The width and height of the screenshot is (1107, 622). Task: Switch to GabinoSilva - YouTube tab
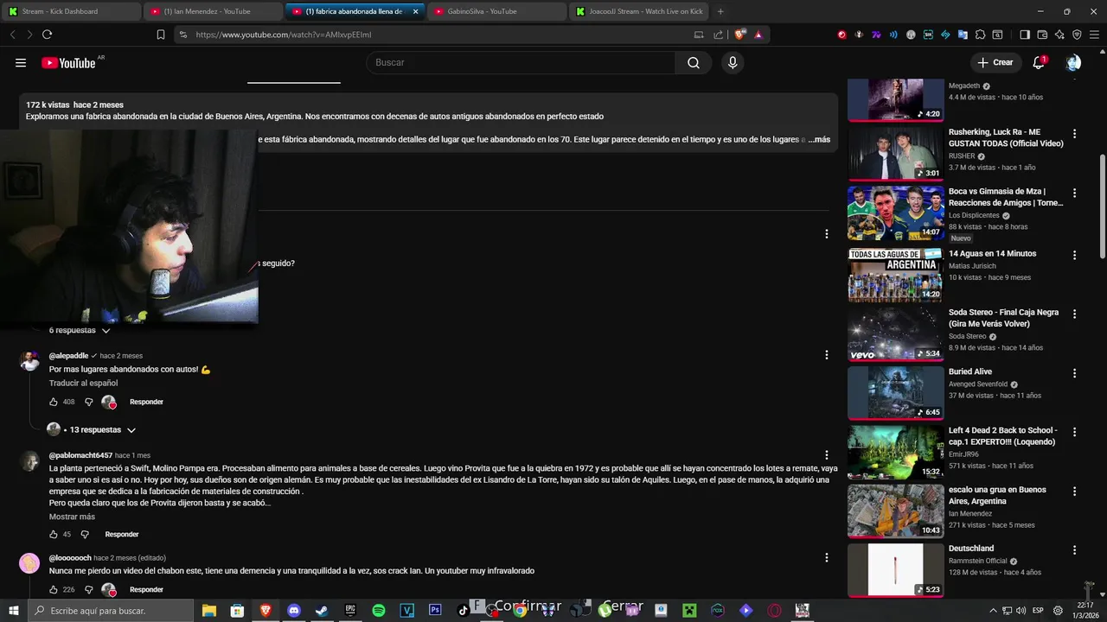point(496,11)
